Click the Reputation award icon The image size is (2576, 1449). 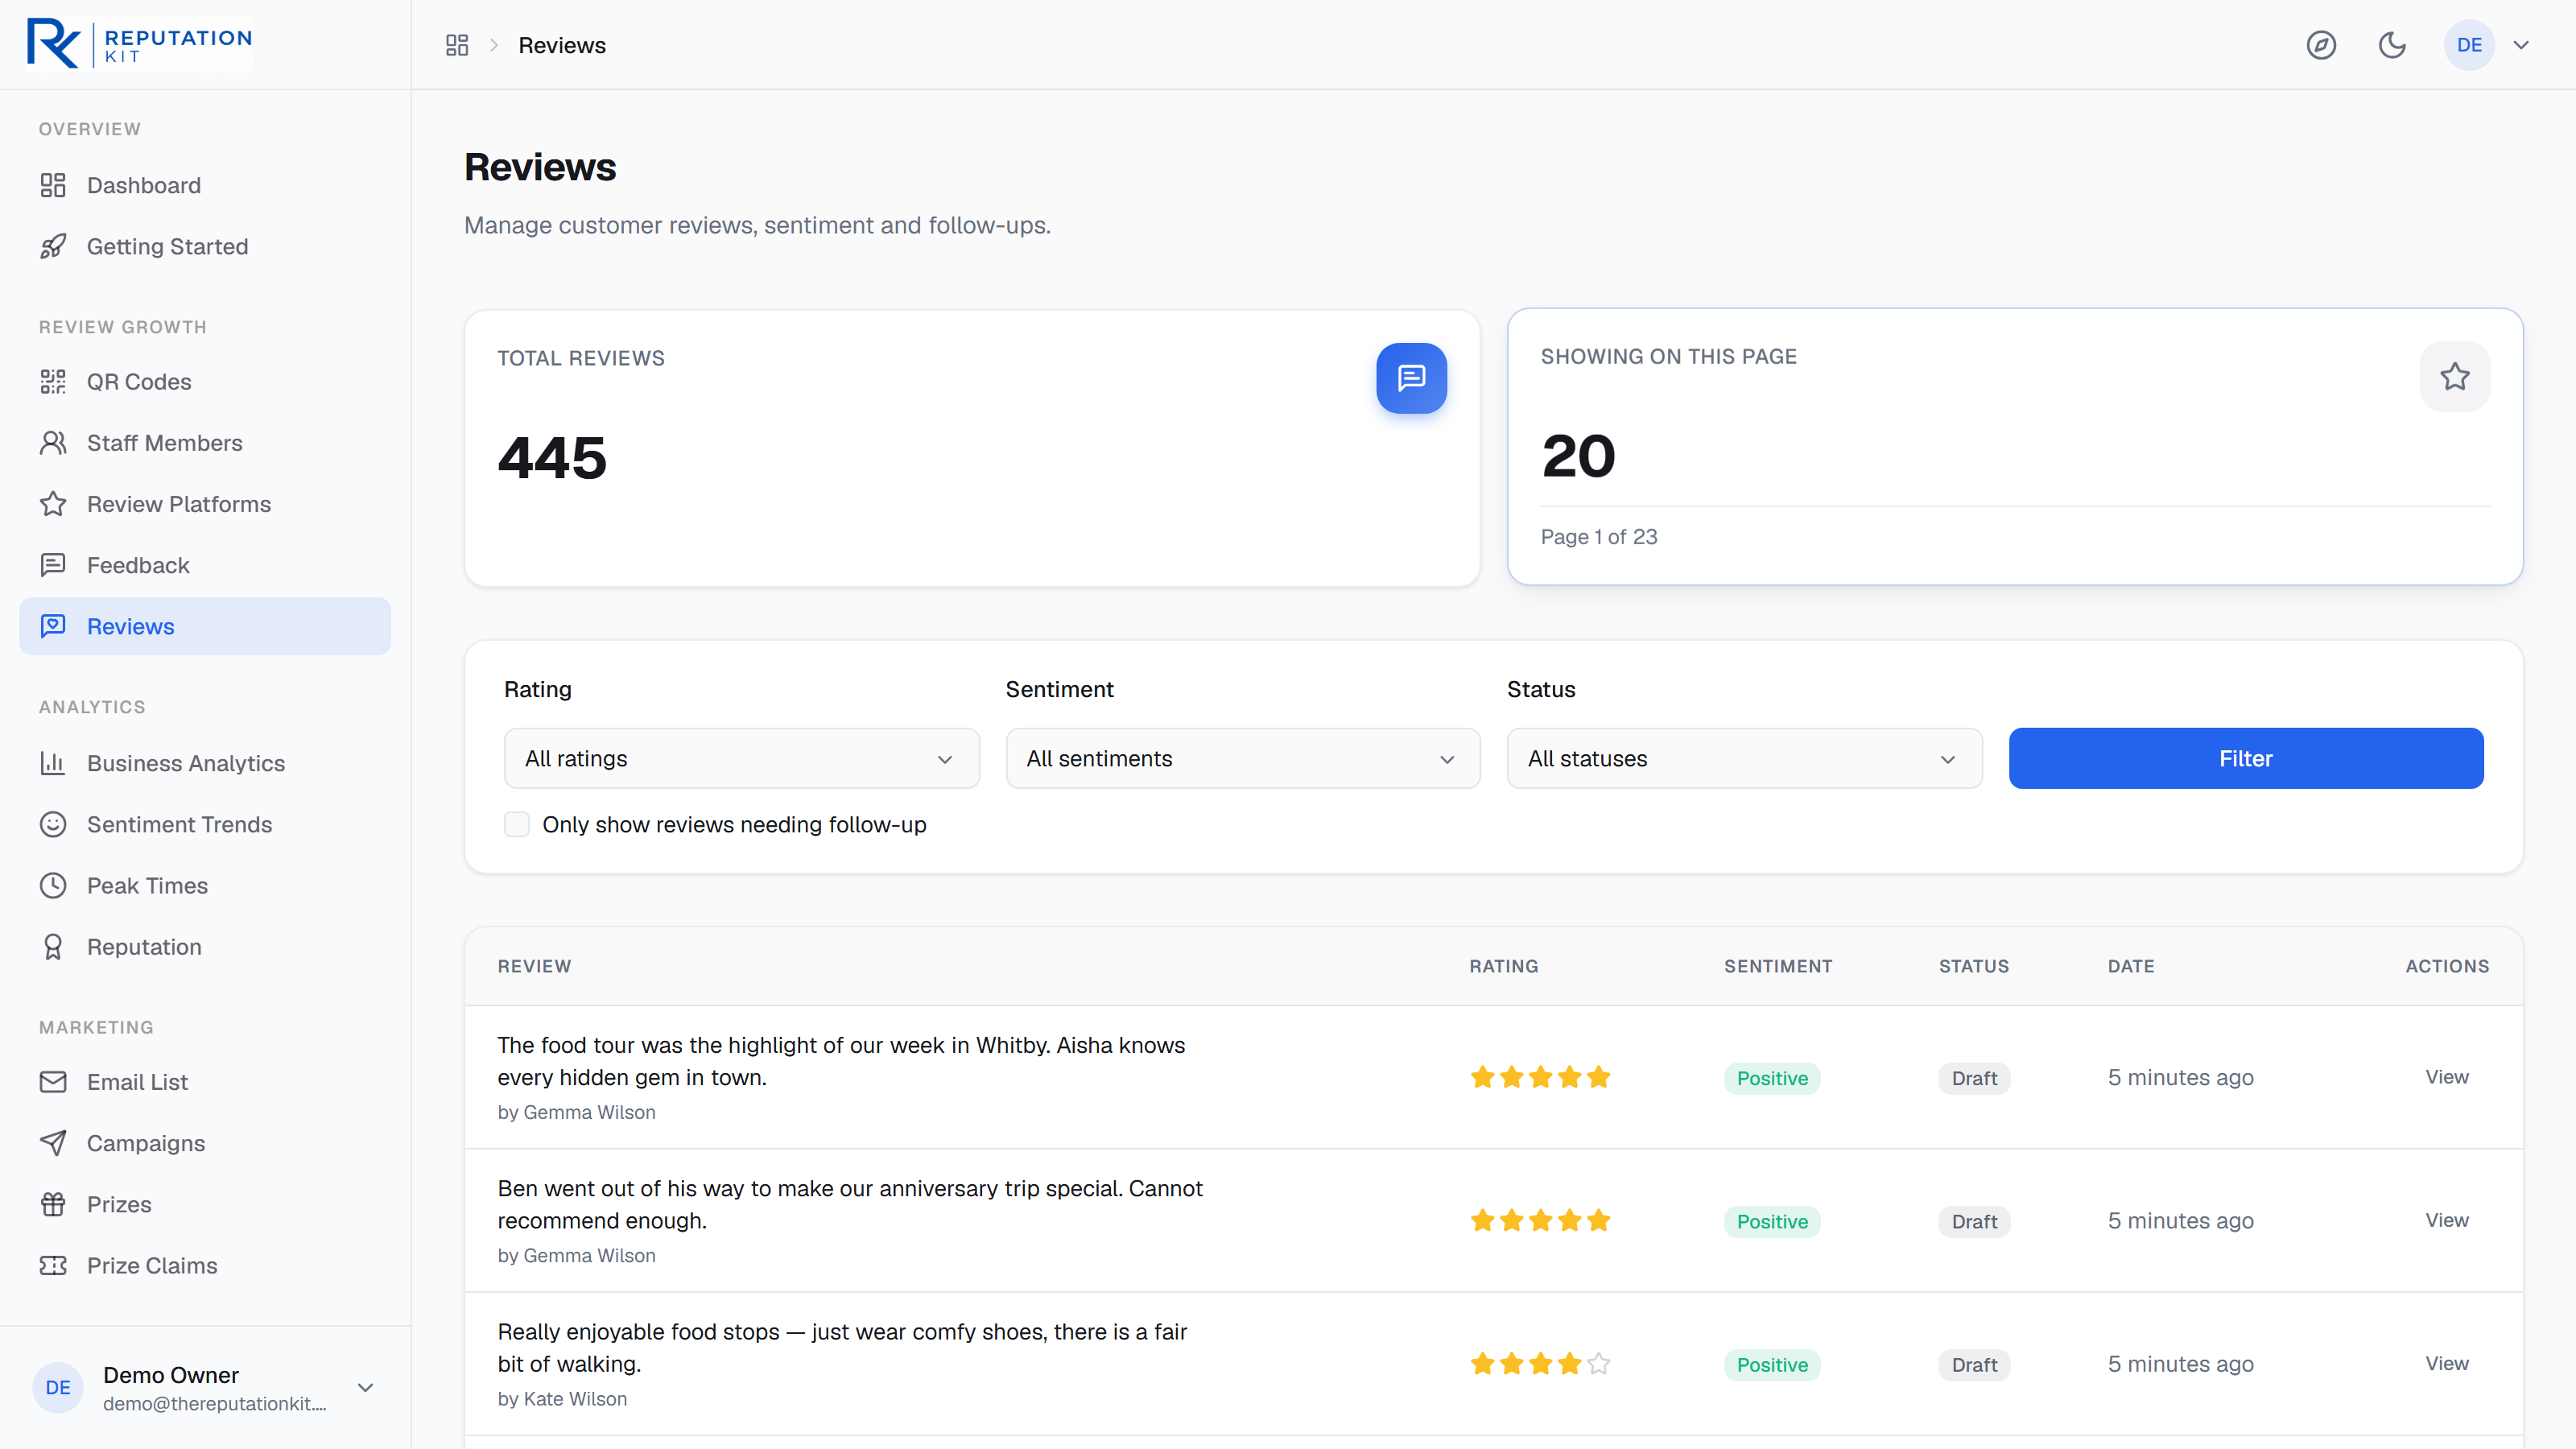(53, 946)
